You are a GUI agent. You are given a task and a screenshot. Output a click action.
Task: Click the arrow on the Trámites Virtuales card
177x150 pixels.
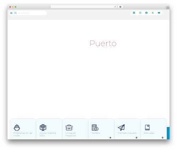click(x=136, y=138)
